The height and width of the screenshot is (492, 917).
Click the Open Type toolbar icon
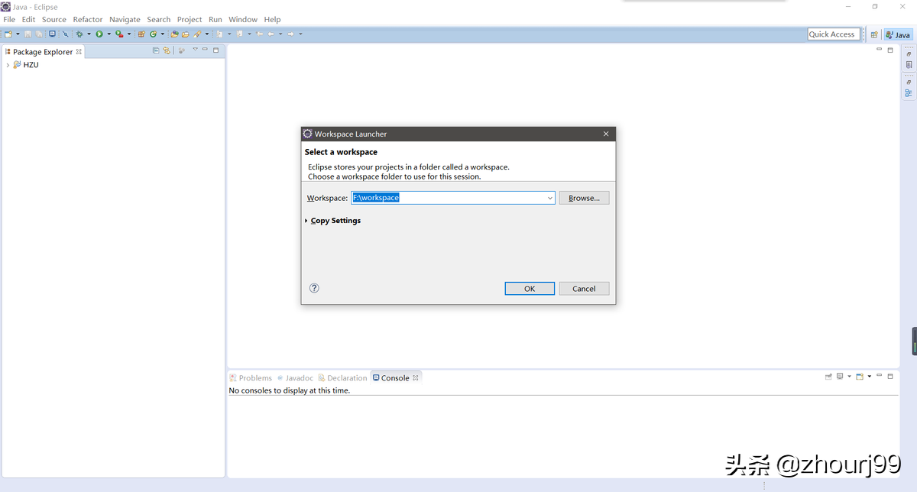[x=174, y=34]
